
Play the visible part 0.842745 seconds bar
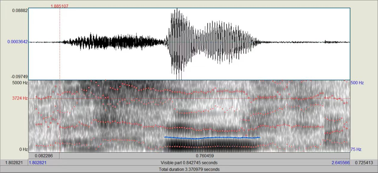[189, 163]
